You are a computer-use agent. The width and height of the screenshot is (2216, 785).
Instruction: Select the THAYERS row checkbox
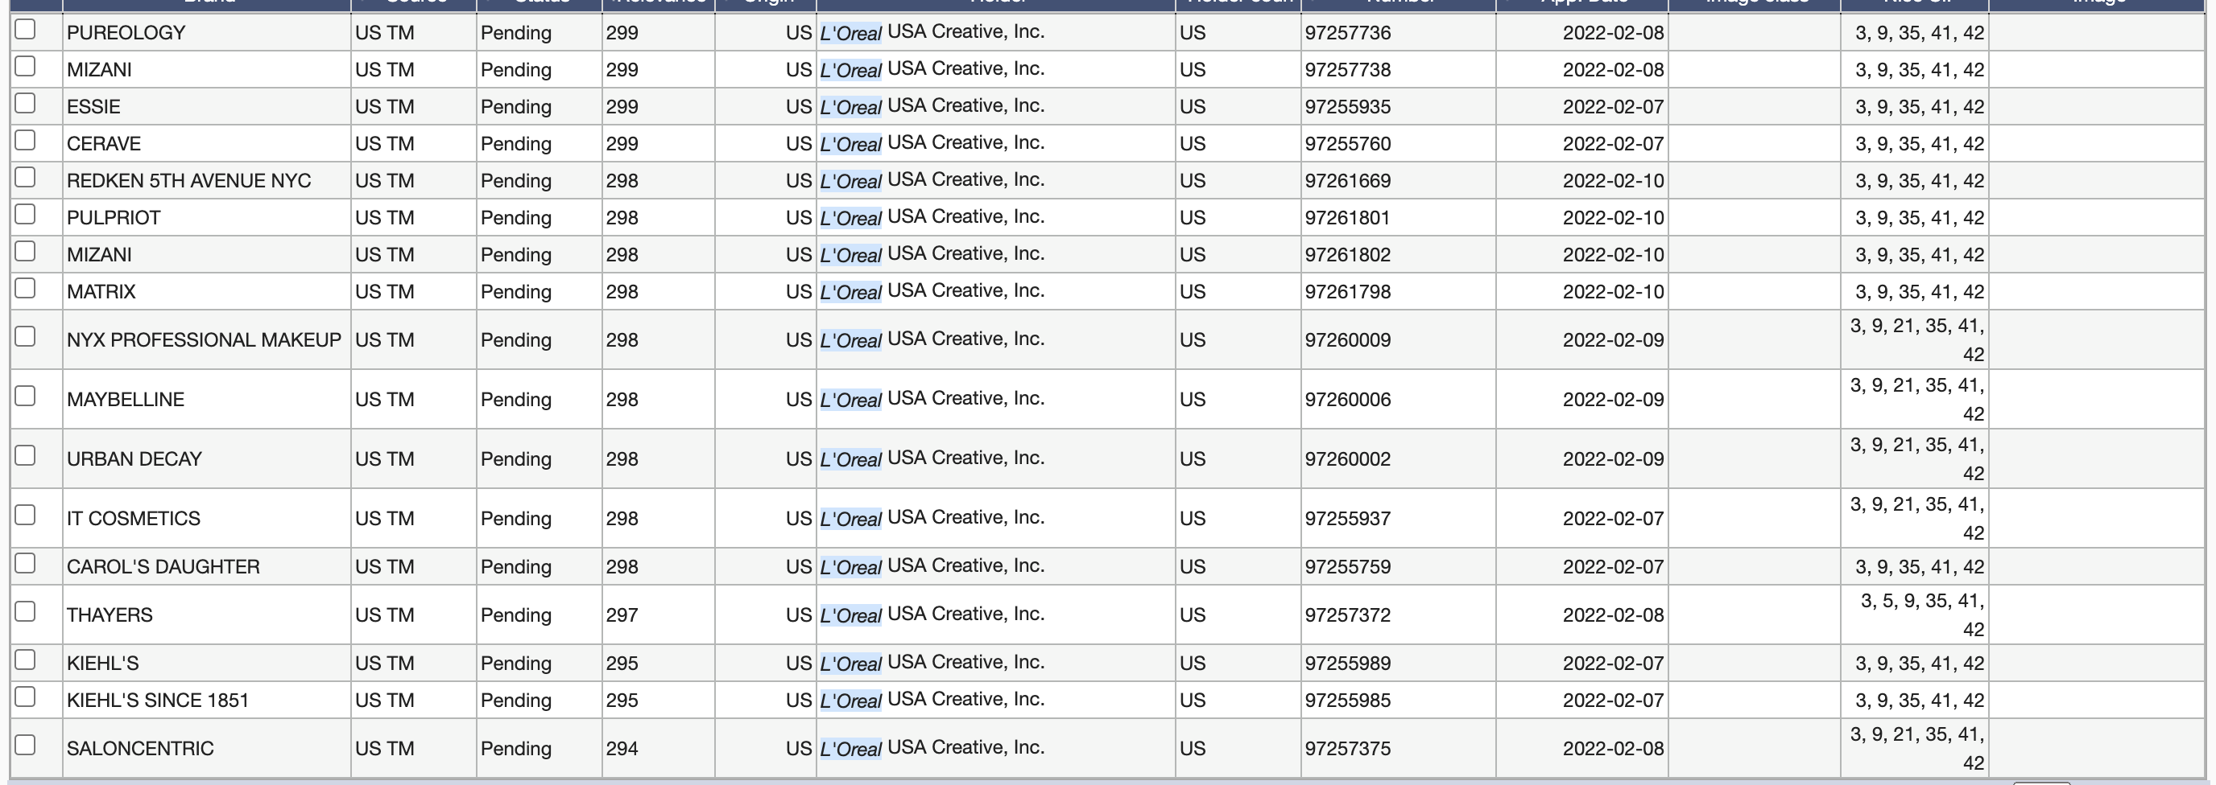point(26,611)
